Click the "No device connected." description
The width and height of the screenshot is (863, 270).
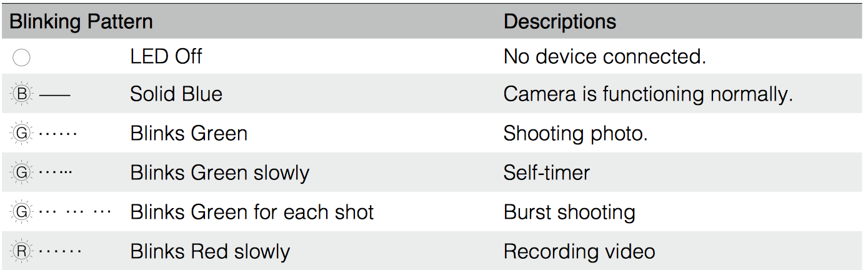[604, 57]
